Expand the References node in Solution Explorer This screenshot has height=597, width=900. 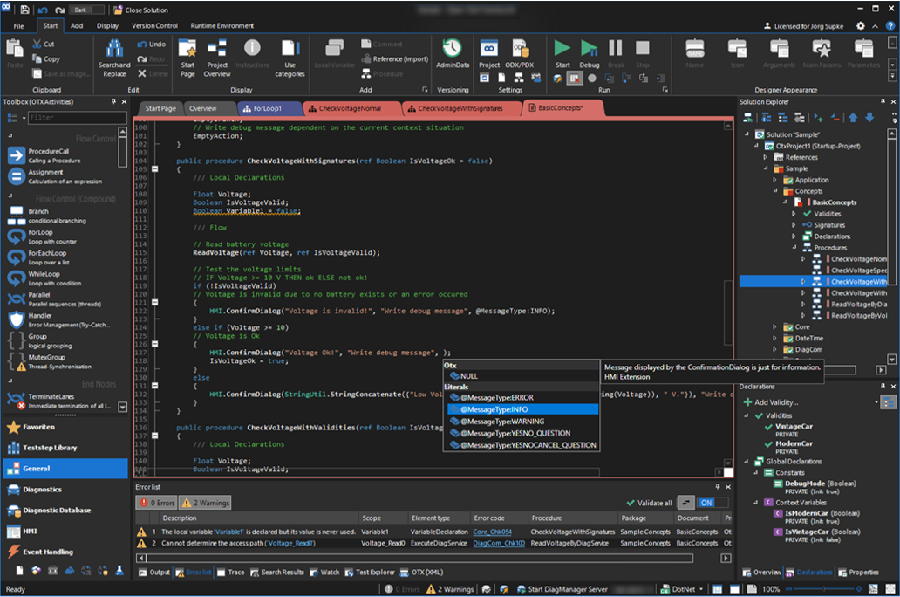click(x=767, y=157)
